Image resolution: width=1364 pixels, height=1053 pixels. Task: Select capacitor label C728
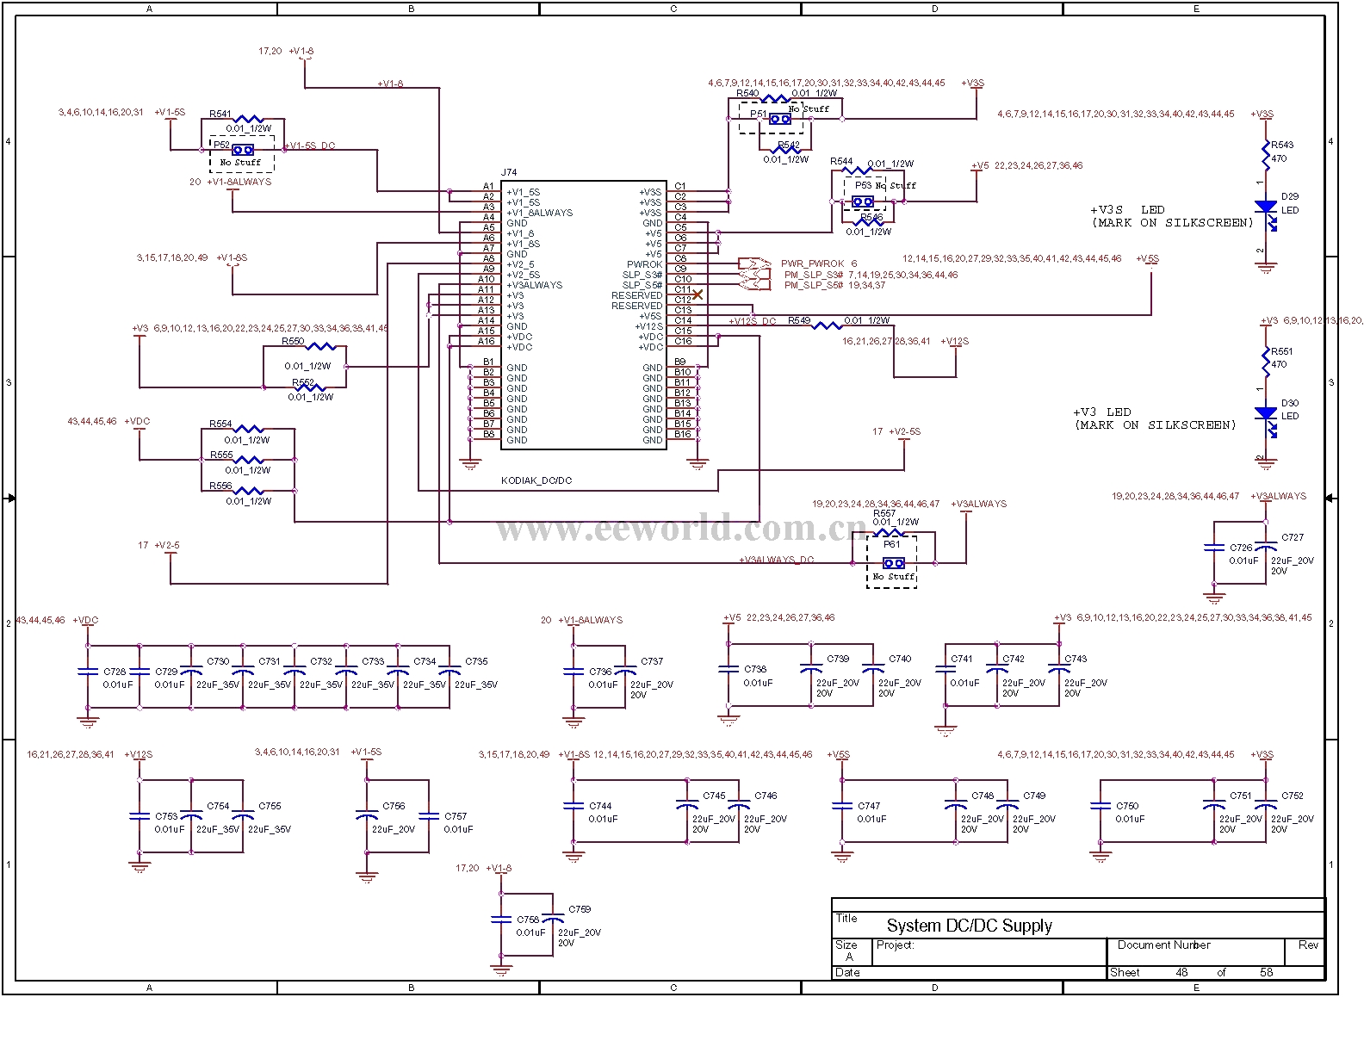coord(115,672)
